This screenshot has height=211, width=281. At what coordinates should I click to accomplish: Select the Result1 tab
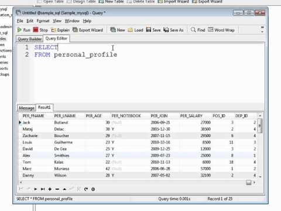coord(44,107)
